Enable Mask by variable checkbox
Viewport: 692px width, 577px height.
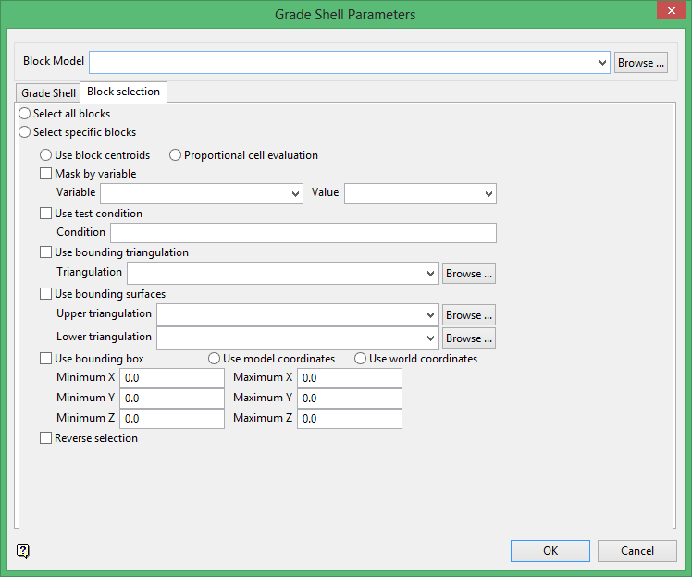[46, 173]
